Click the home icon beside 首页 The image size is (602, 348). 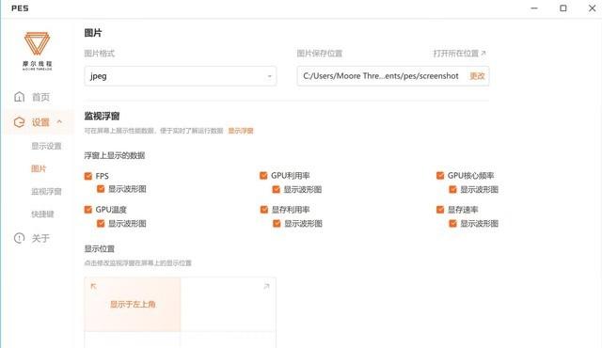coord(19,97)
